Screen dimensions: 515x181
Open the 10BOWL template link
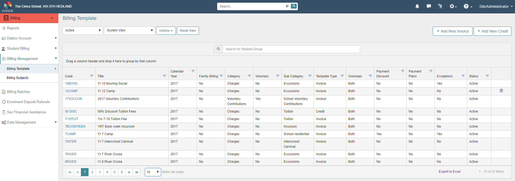tap(71, 84)
